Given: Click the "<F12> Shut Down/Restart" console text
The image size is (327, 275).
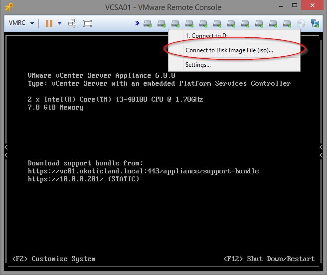Looking at the screenshot, I should pos(269,259).
